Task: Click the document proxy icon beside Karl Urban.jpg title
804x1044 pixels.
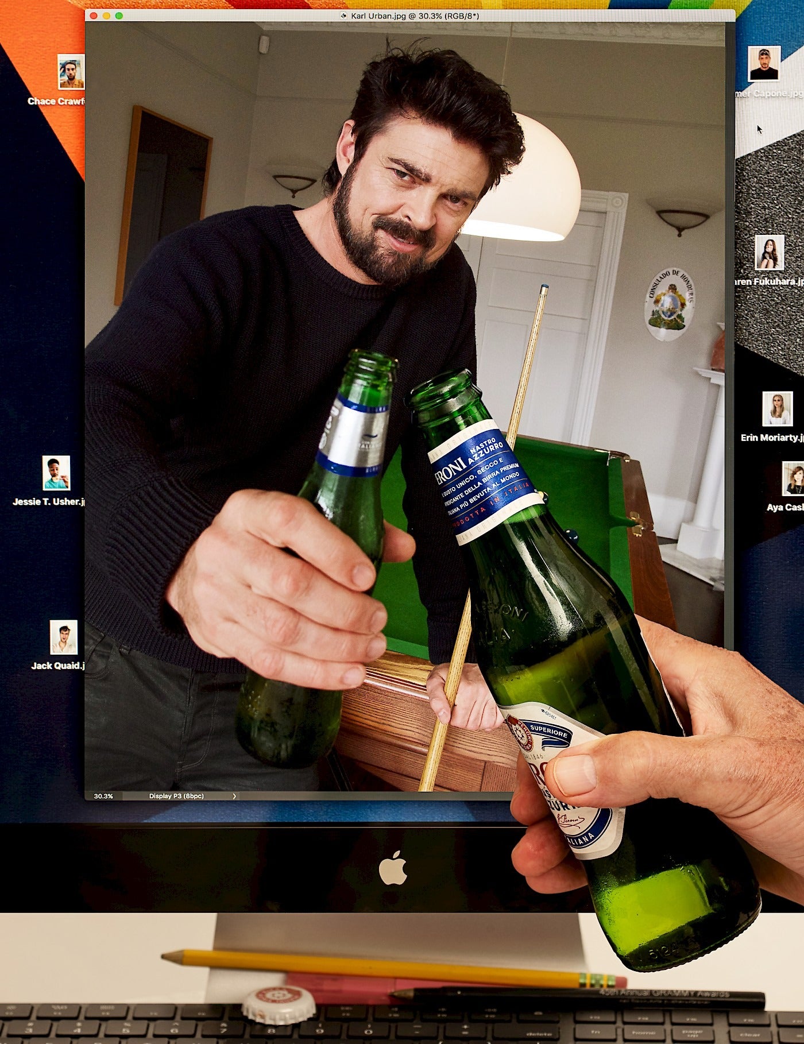Action: (x=344, y=16)
